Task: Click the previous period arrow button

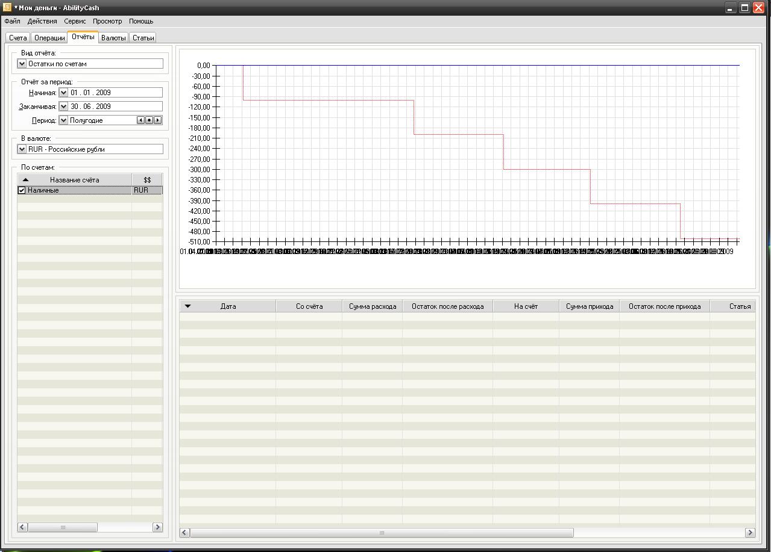Action: tap(141, 120)
